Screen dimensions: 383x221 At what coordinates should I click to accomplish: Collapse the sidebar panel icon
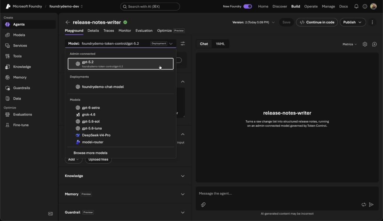click(x=50, y=214)
